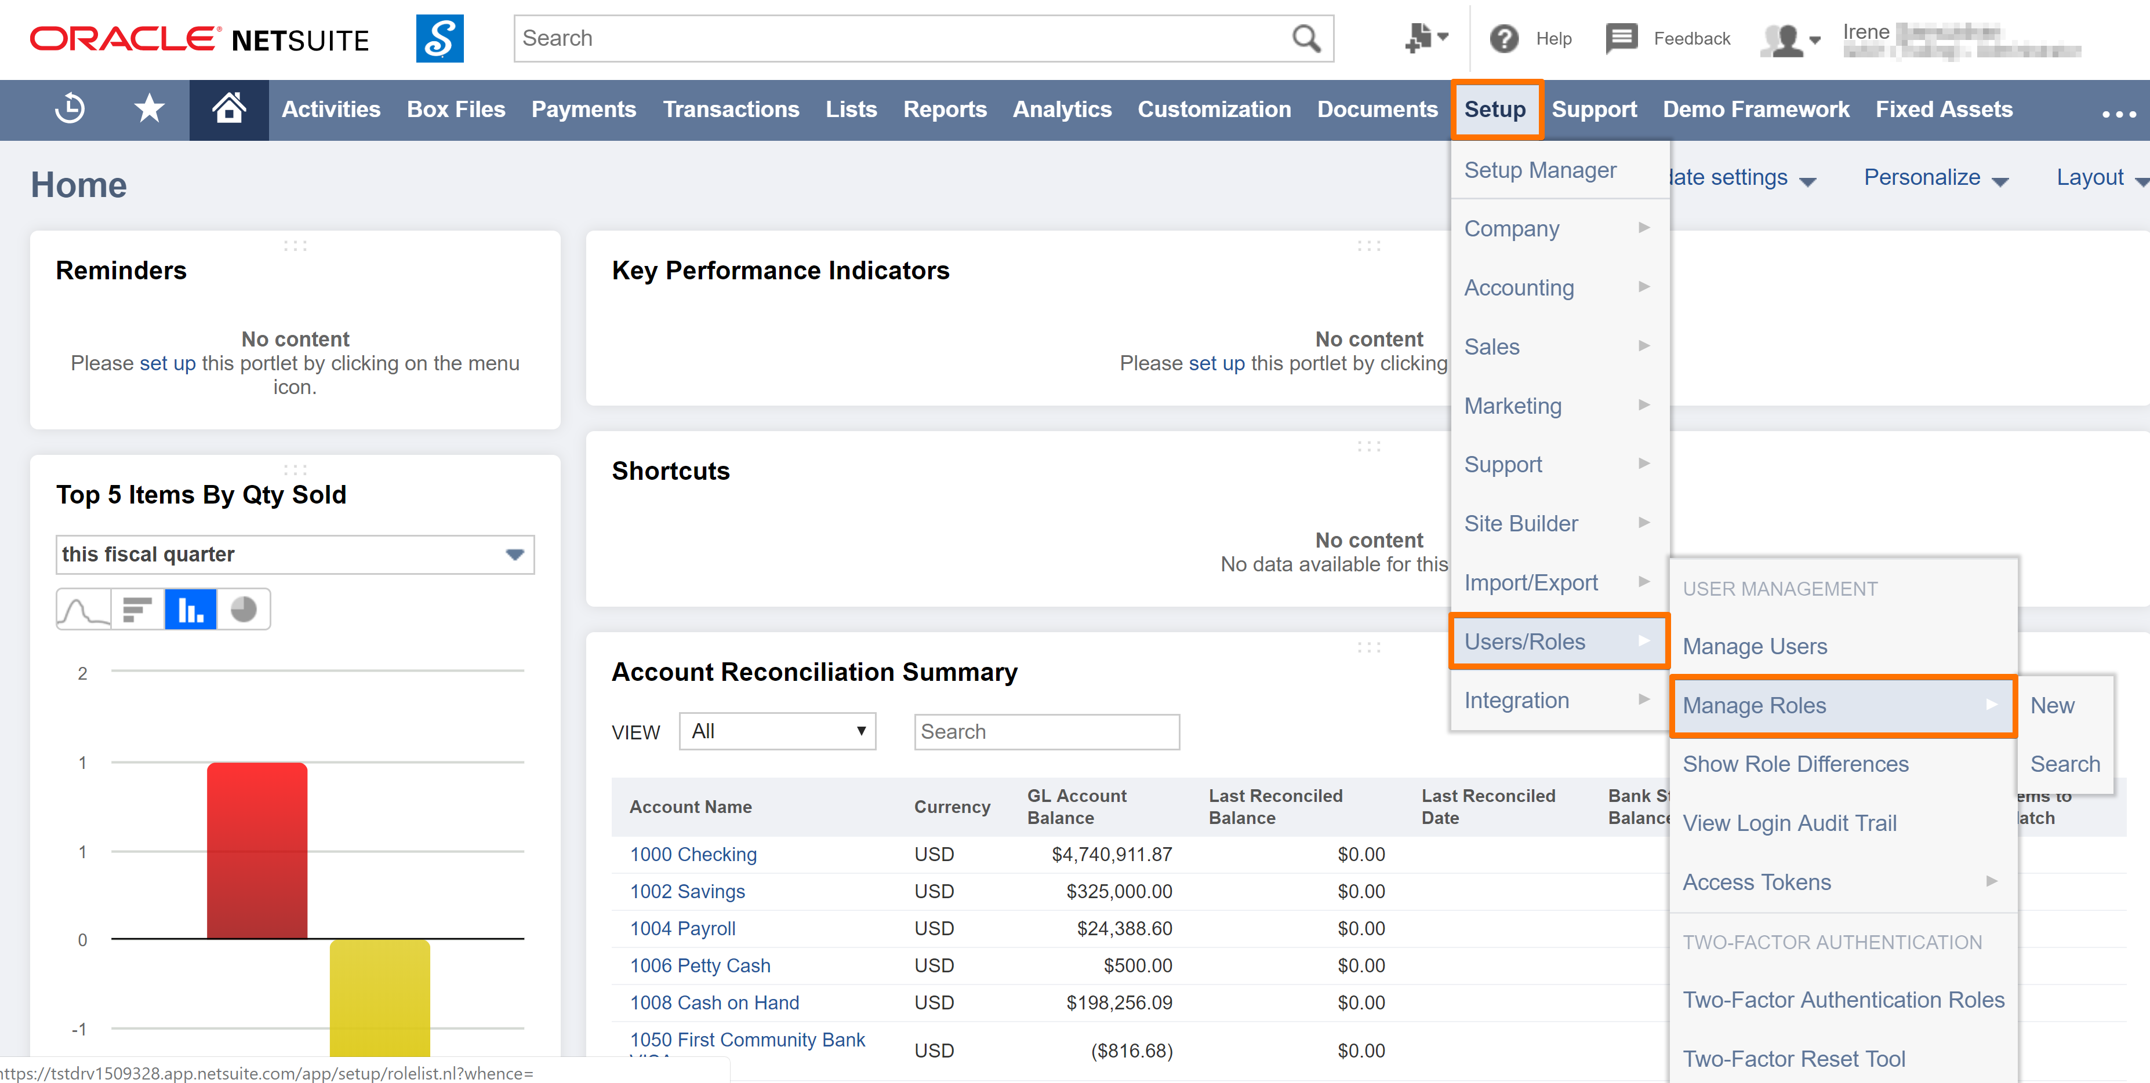Click the red bar in the chart
Image resolution: width=2150 pixels, height=1083 pixels.
click(x=257, y=850)
